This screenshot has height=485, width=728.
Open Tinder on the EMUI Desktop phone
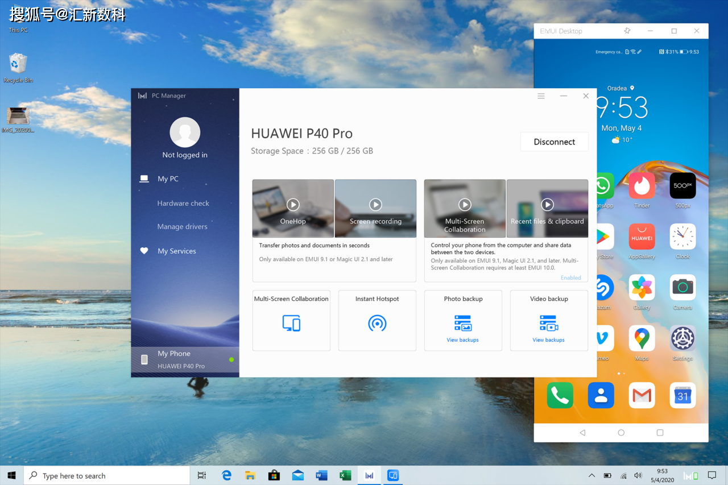click(x=642, y=186)
